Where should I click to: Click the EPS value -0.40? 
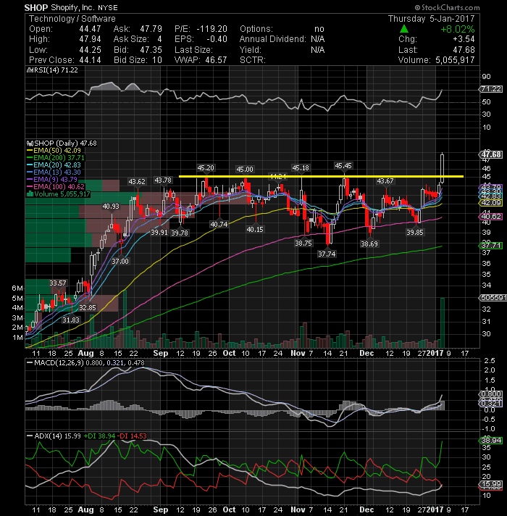pyautogui.click(x=217, y=39)
